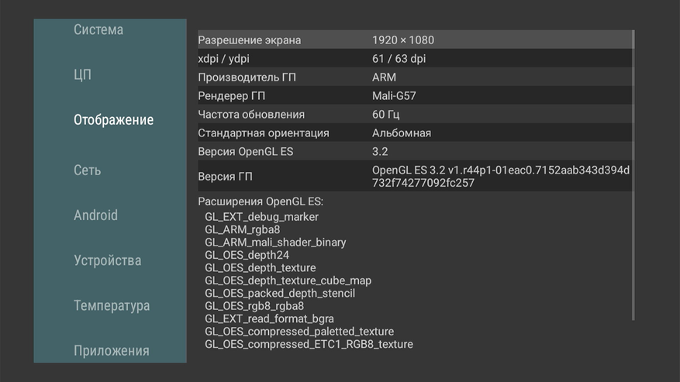
Task: Show the Устройства section
Action: (x=107, y=260)
